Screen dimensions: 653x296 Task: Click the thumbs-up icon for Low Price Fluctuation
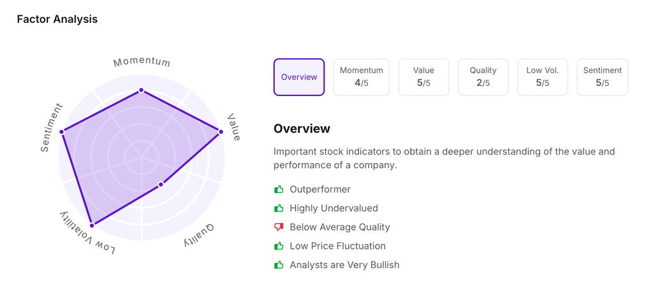[x=279, y=246]
